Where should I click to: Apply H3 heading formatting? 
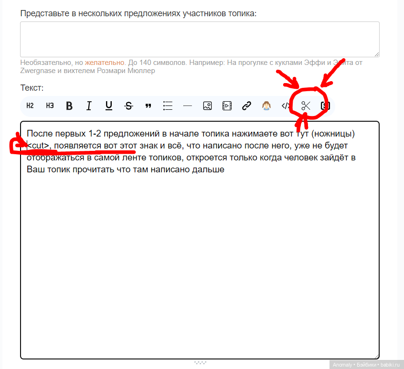(50, 106)
